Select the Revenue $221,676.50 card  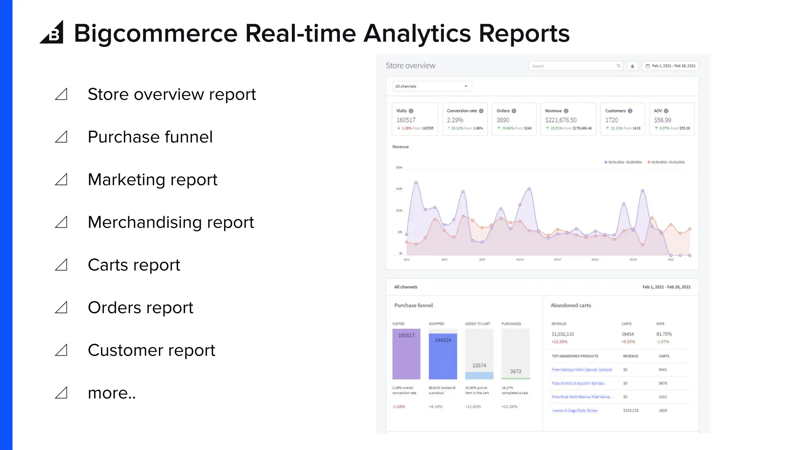pyautogui.click(x=568, y=119)
